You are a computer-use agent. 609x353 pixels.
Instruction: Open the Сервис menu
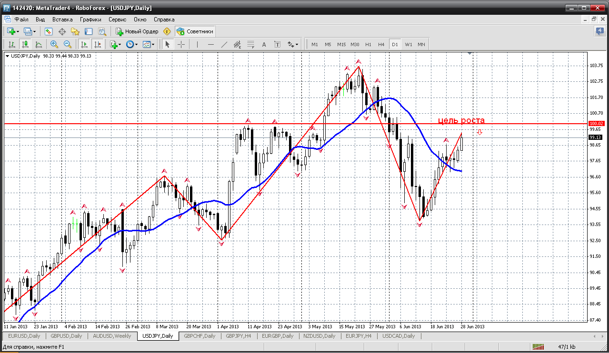pos(117,20)
